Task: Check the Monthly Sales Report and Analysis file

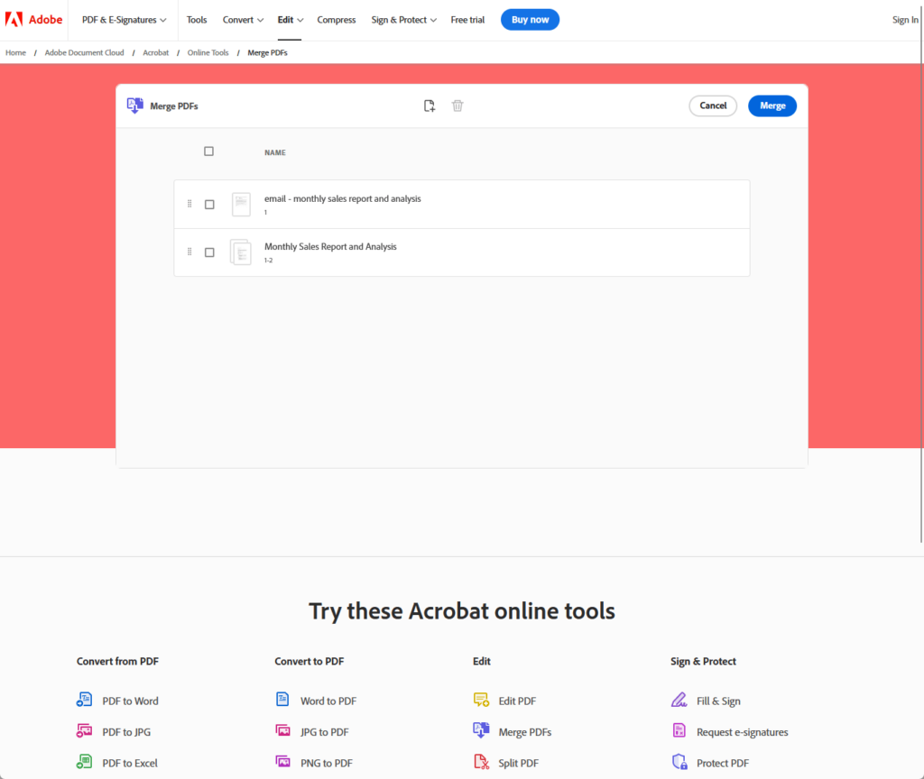Action: pyautogui.click(x=209, y=252)
